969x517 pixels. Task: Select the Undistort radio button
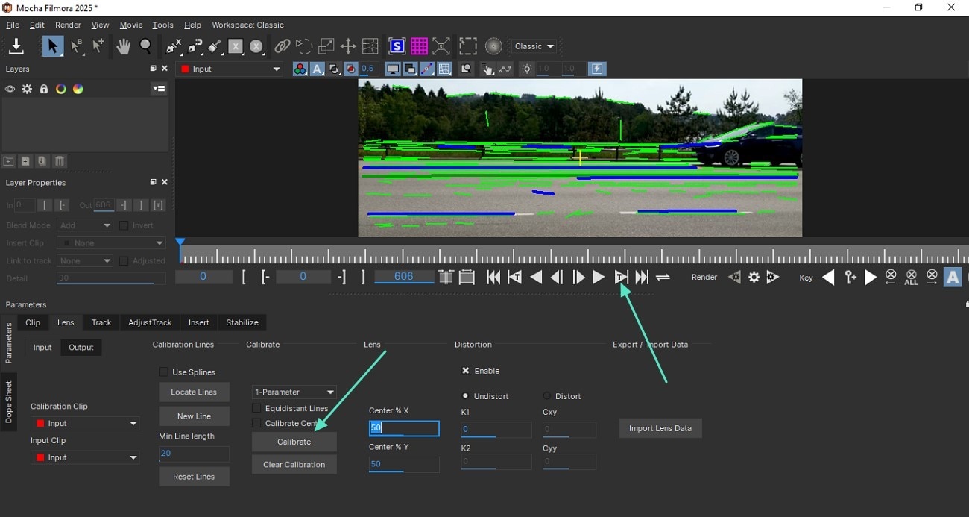pos(466,396)
